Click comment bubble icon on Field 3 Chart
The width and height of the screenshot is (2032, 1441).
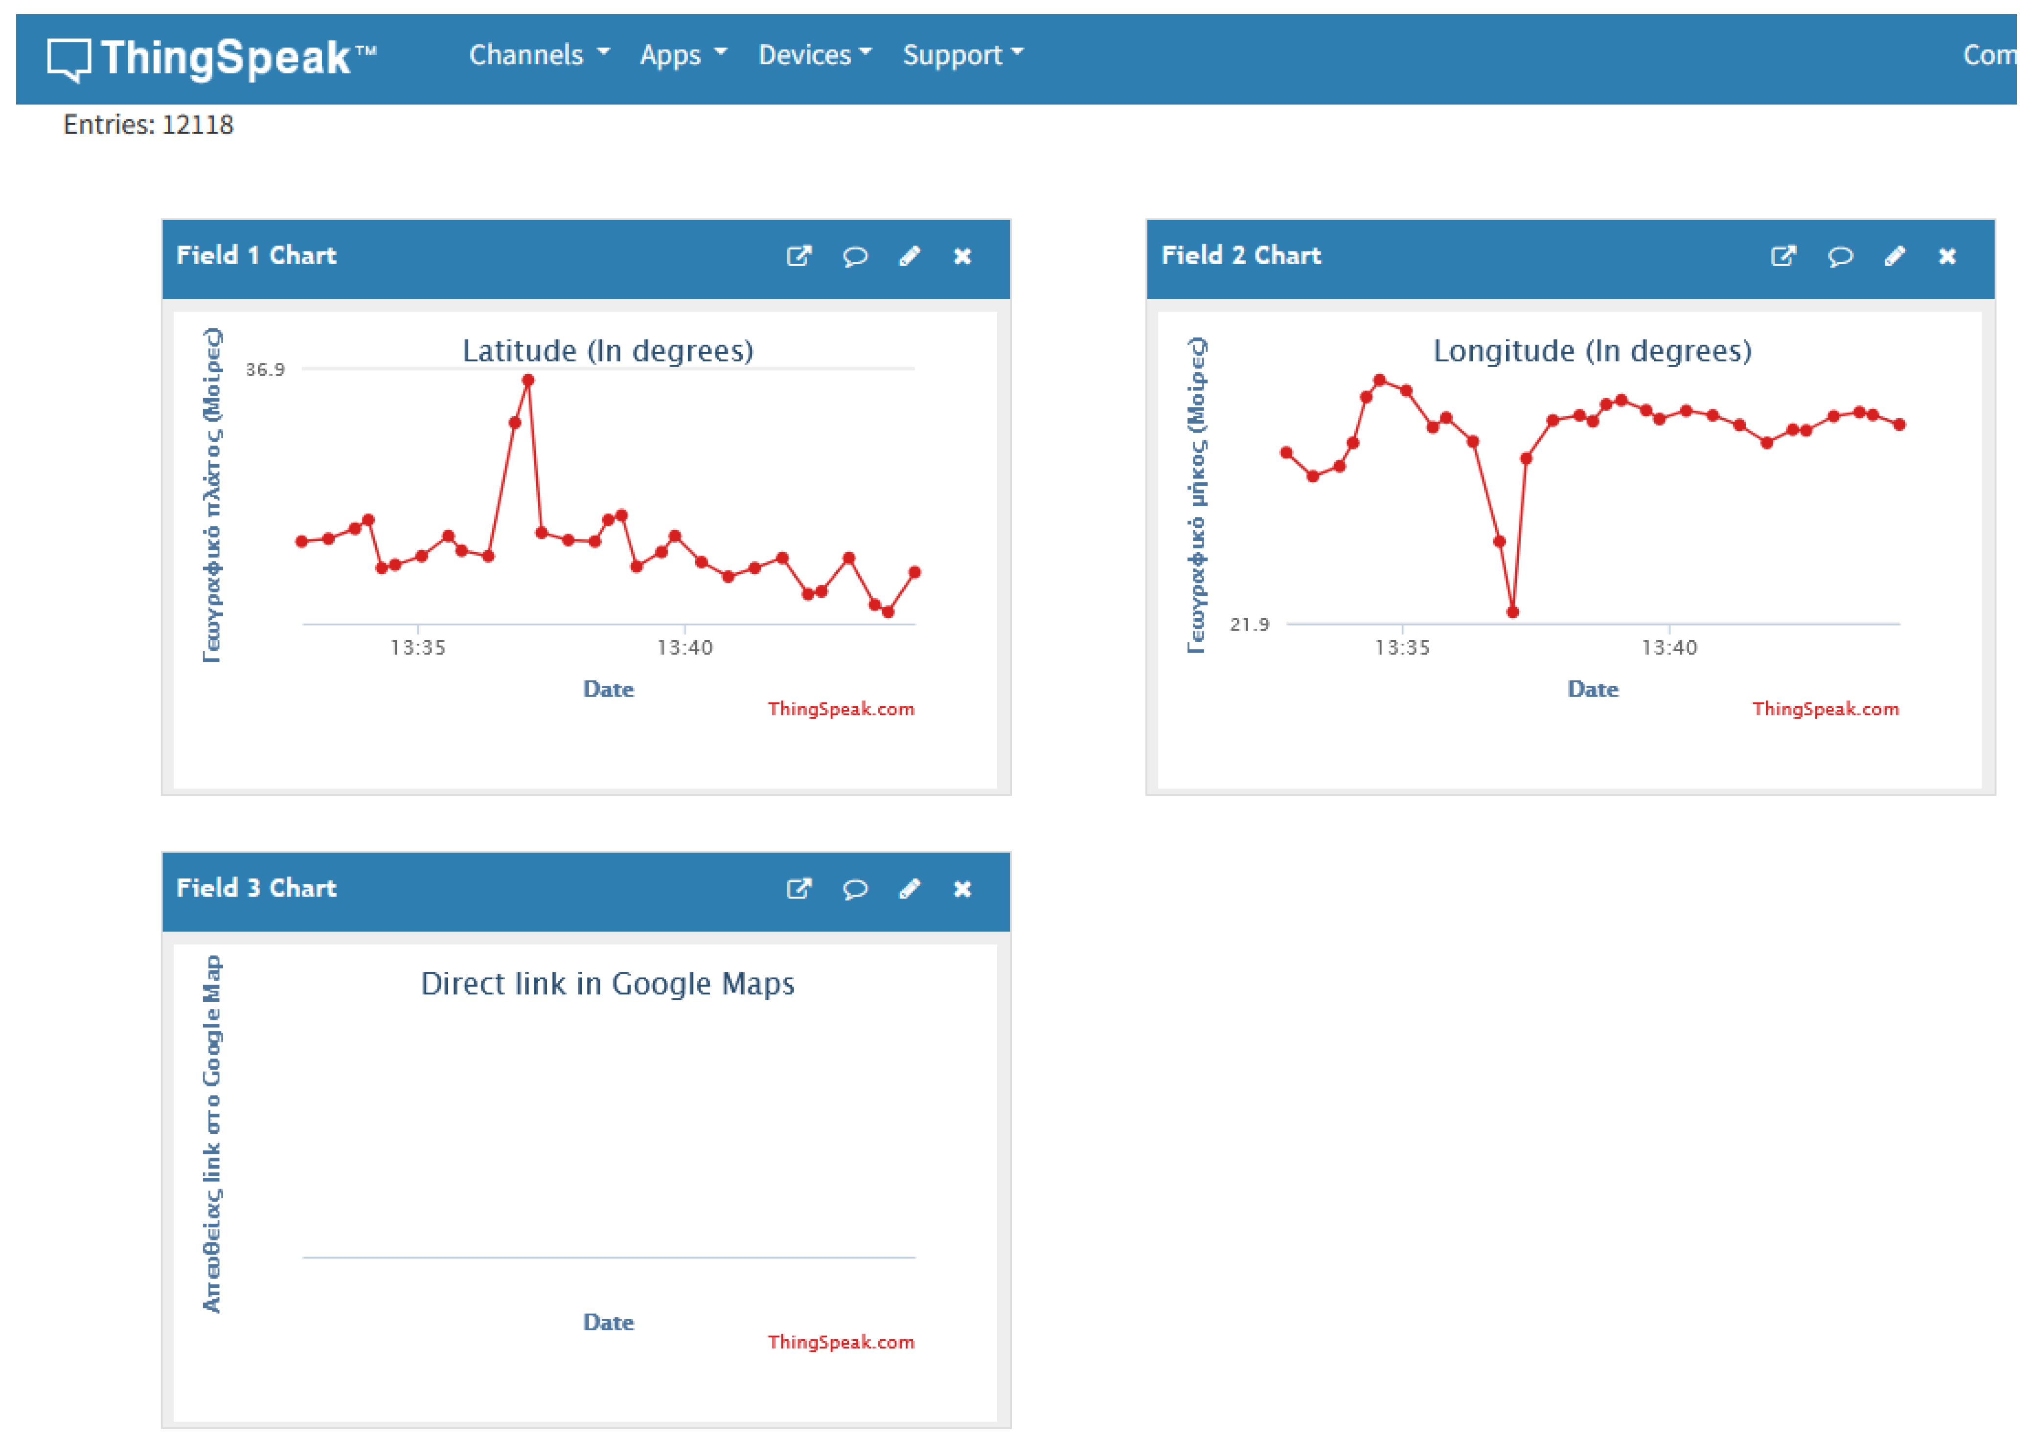(x=854, y=889)
